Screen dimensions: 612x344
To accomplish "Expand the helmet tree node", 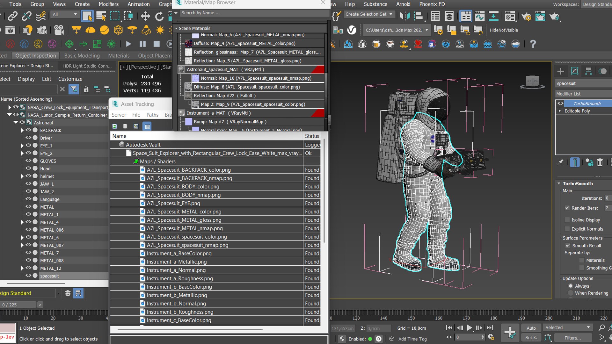I will 22,176.
